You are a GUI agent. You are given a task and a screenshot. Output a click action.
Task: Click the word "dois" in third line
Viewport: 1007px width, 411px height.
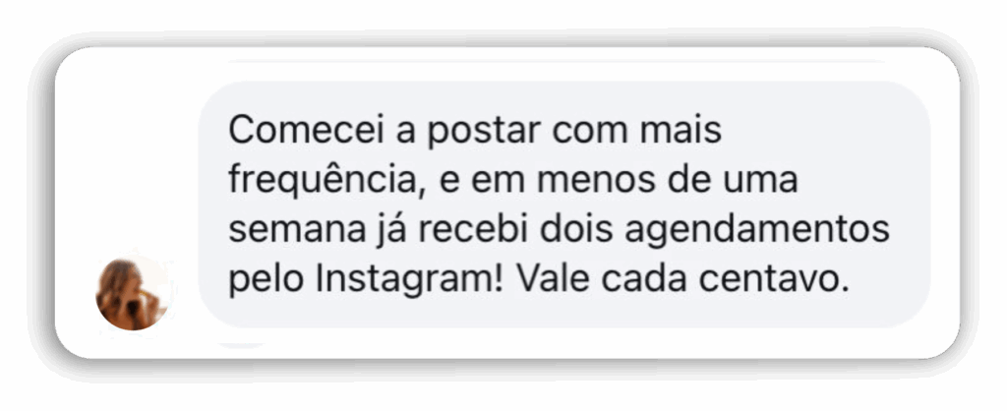(x=575, y=230)
